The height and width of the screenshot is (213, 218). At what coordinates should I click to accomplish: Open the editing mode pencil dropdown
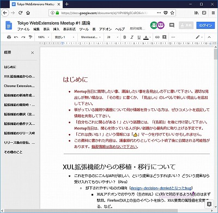(x=199, y=37)
